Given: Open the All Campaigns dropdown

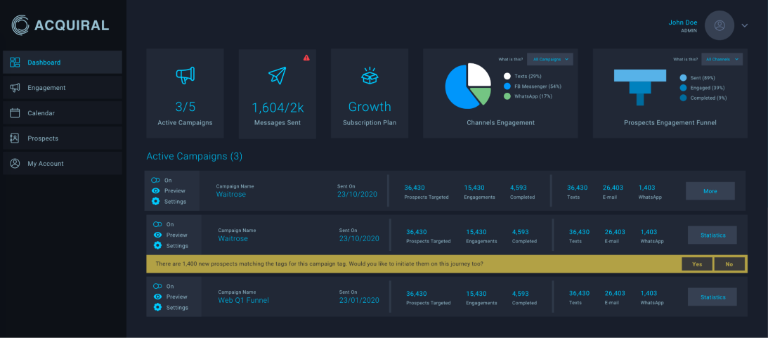Looking at the screenshot, I should 550,59.
